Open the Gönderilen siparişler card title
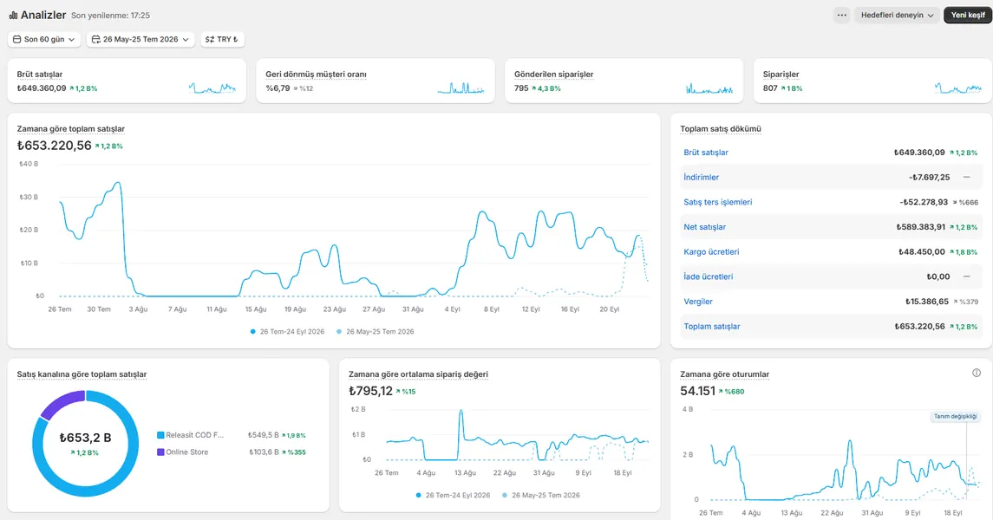The width and height of the screenshot is (993, 520). point(553,74)
